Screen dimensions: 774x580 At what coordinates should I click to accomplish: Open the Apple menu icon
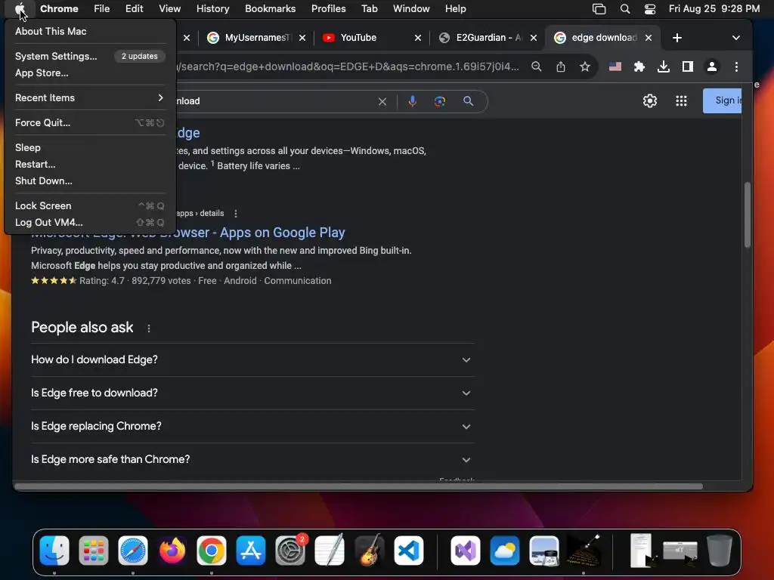(x=20, y=8)
